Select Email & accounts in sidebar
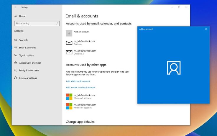Image resolution: width=217 pixels, height=136 pixels. (27, 47)
